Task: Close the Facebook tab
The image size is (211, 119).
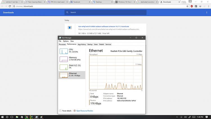Action: point(89,2)
